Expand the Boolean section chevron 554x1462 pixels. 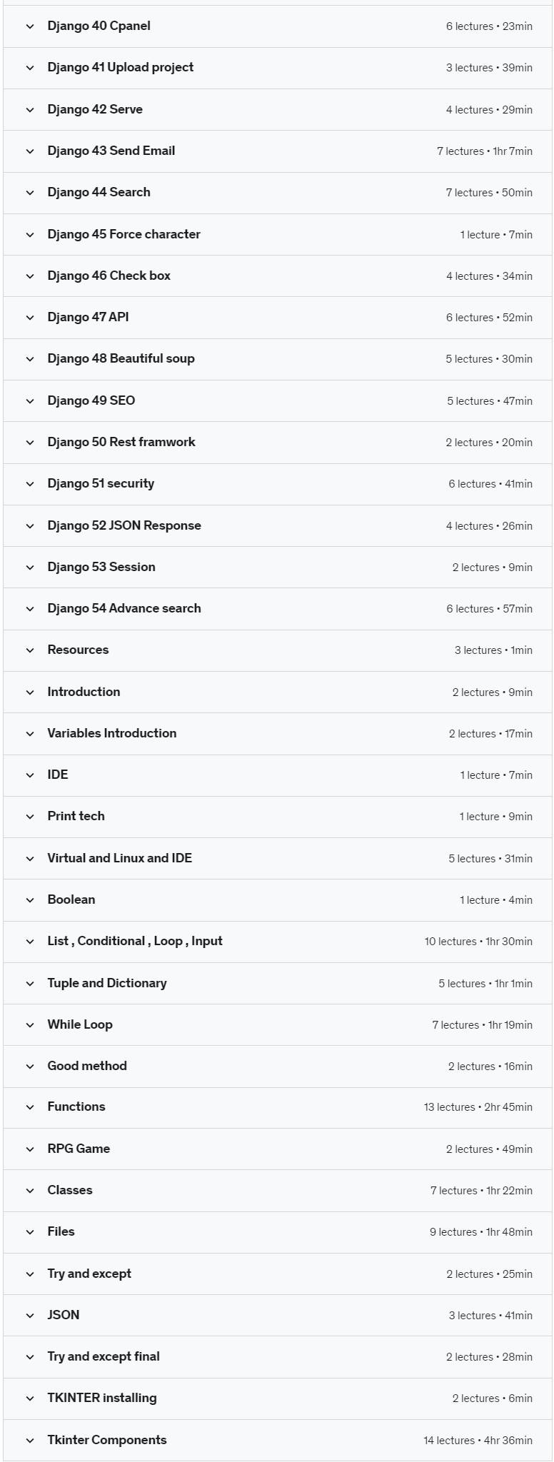point(30,900)
